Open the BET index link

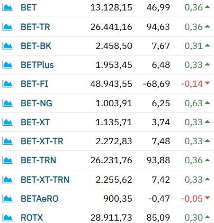tap(29, 8)
